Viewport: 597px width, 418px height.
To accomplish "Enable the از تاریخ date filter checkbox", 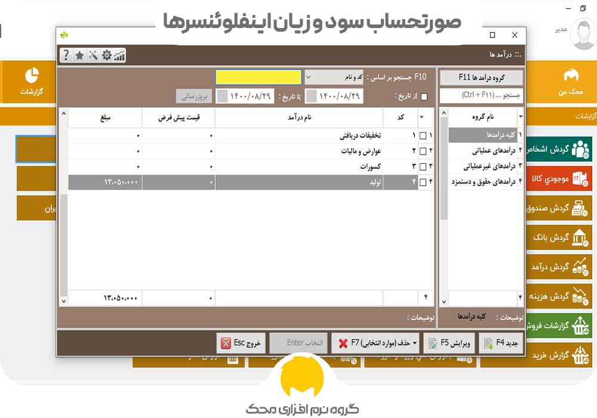I will coord(424,96).
